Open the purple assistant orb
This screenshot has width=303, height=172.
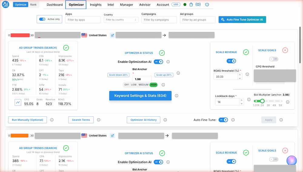291,160
